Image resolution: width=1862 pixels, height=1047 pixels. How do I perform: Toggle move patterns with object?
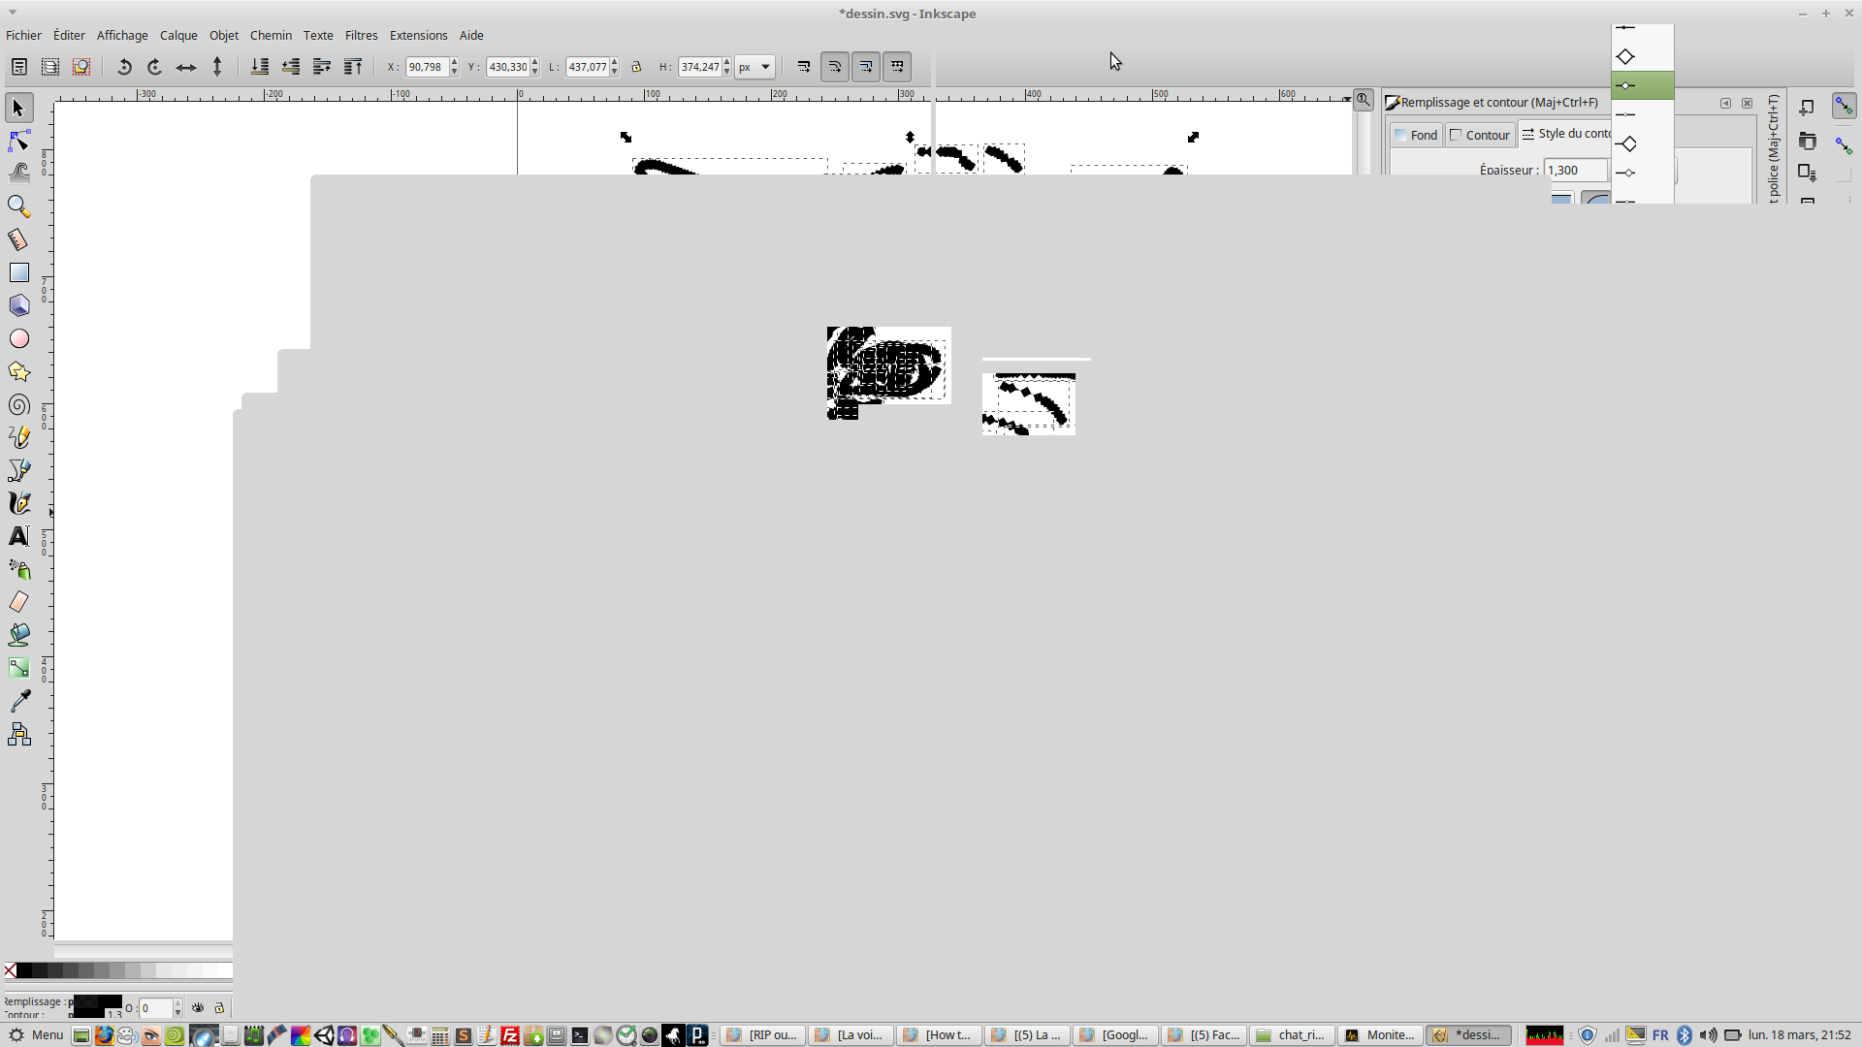[897, 67]
